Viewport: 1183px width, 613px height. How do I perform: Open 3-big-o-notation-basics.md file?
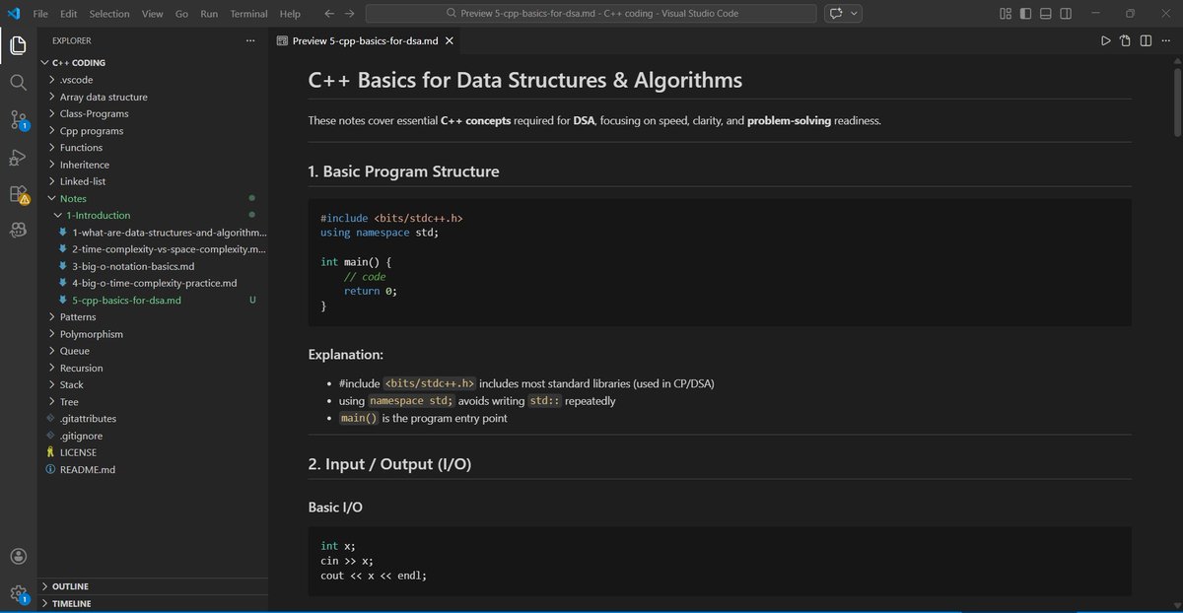point(153,266)
